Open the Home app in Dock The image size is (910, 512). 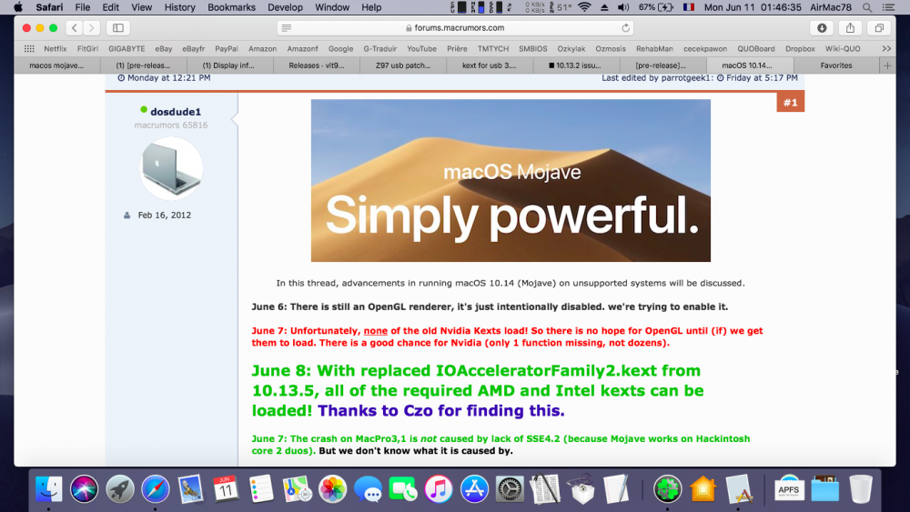[703, 488]
